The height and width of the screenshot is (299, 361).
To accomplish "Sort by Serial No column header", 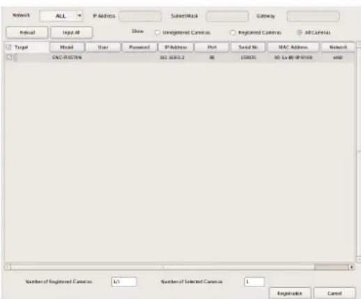I will (x=248, y=47).
